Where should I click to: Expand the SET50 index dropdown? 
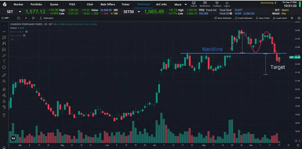click(139, 12)
